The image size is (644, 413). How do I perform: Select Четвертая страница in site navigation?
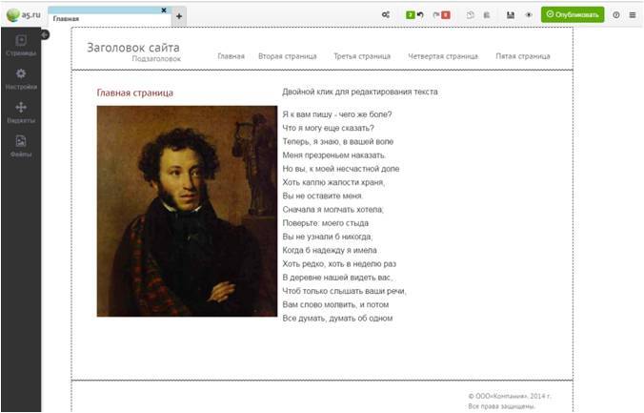(442, 56)
